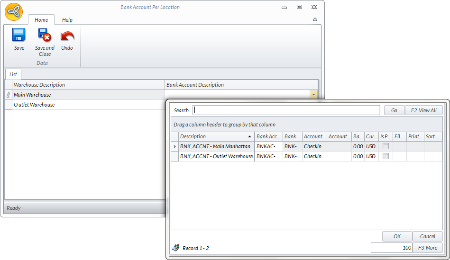
Task: Minimize the Bank Account Per Location window
Action: tap(284, 8)
